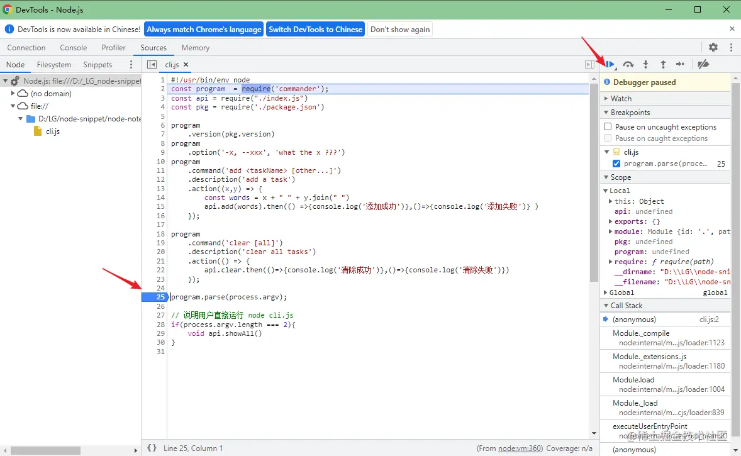Select the top (anonymous) cli.js:2 frame

pyautogui.click(x=666, y=320)
